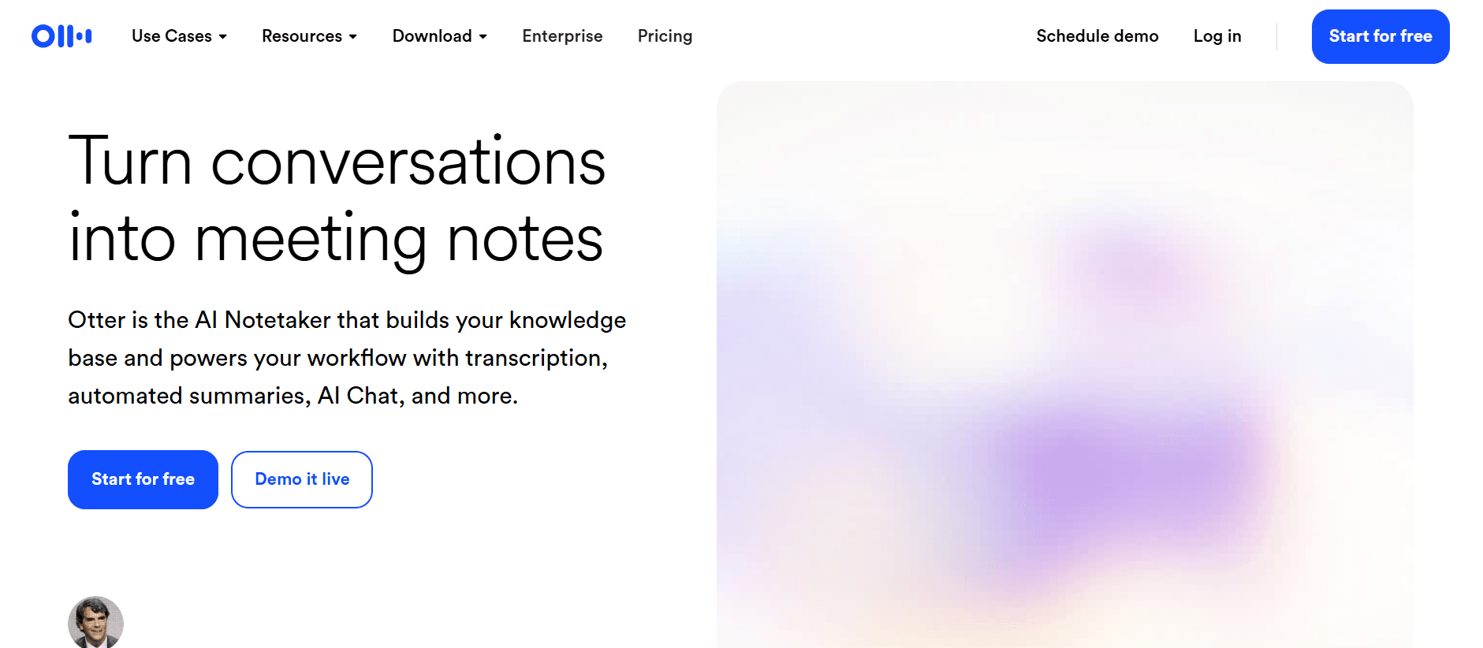Click the testimonial profile photo
Image resolution: width=1483 pixels, height=648 pixels.
coord(95,623)
